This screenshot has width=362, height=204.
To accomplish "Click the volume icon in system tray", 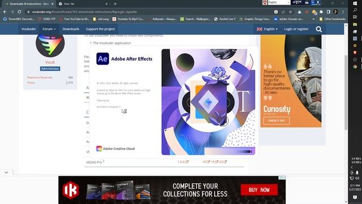I will click(x=357, y=178).
